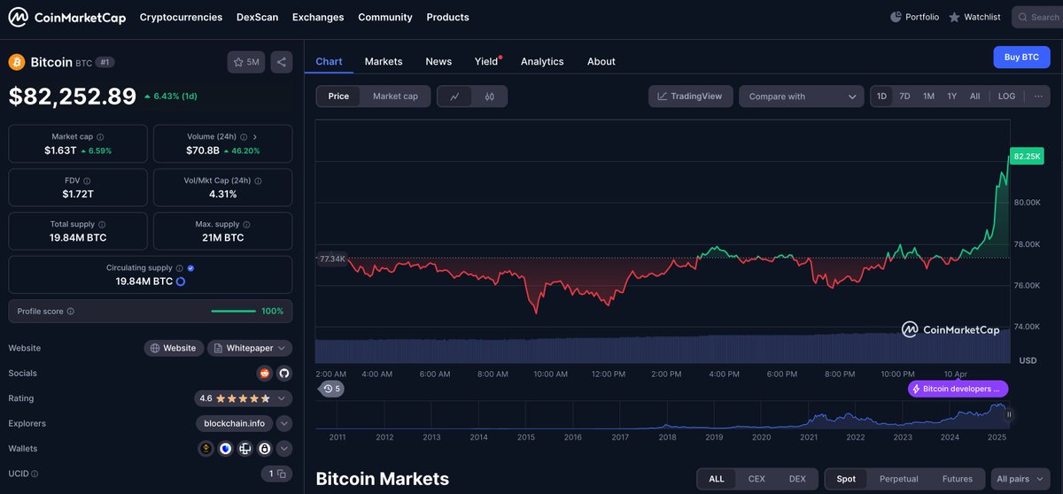Image resolution: width=1063 pixels, height=494 pixels.
Task: Expand the Explorers list chevron
Action: click(x=283, y=423)
